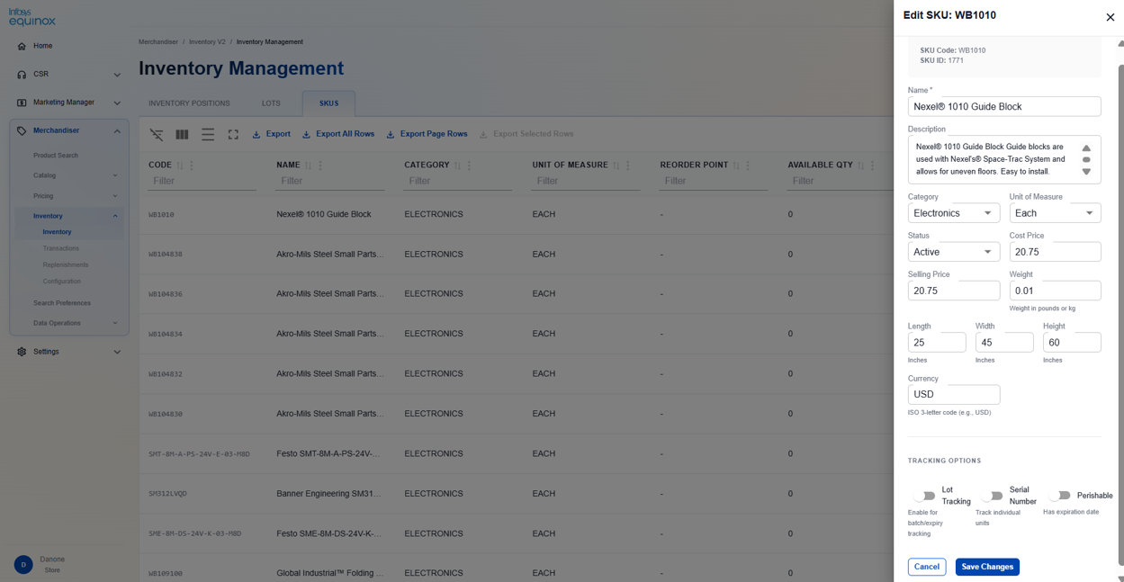Click the Export button
1124x582 pixels.
point(271,134)
